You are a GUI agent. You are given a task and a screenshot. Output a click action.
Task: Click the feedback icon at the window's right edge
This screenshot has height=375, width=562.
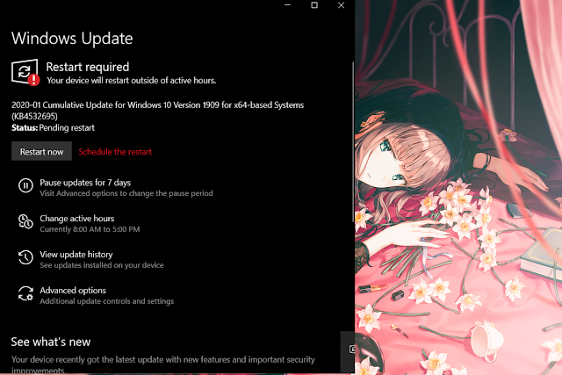tap(352, 349)
